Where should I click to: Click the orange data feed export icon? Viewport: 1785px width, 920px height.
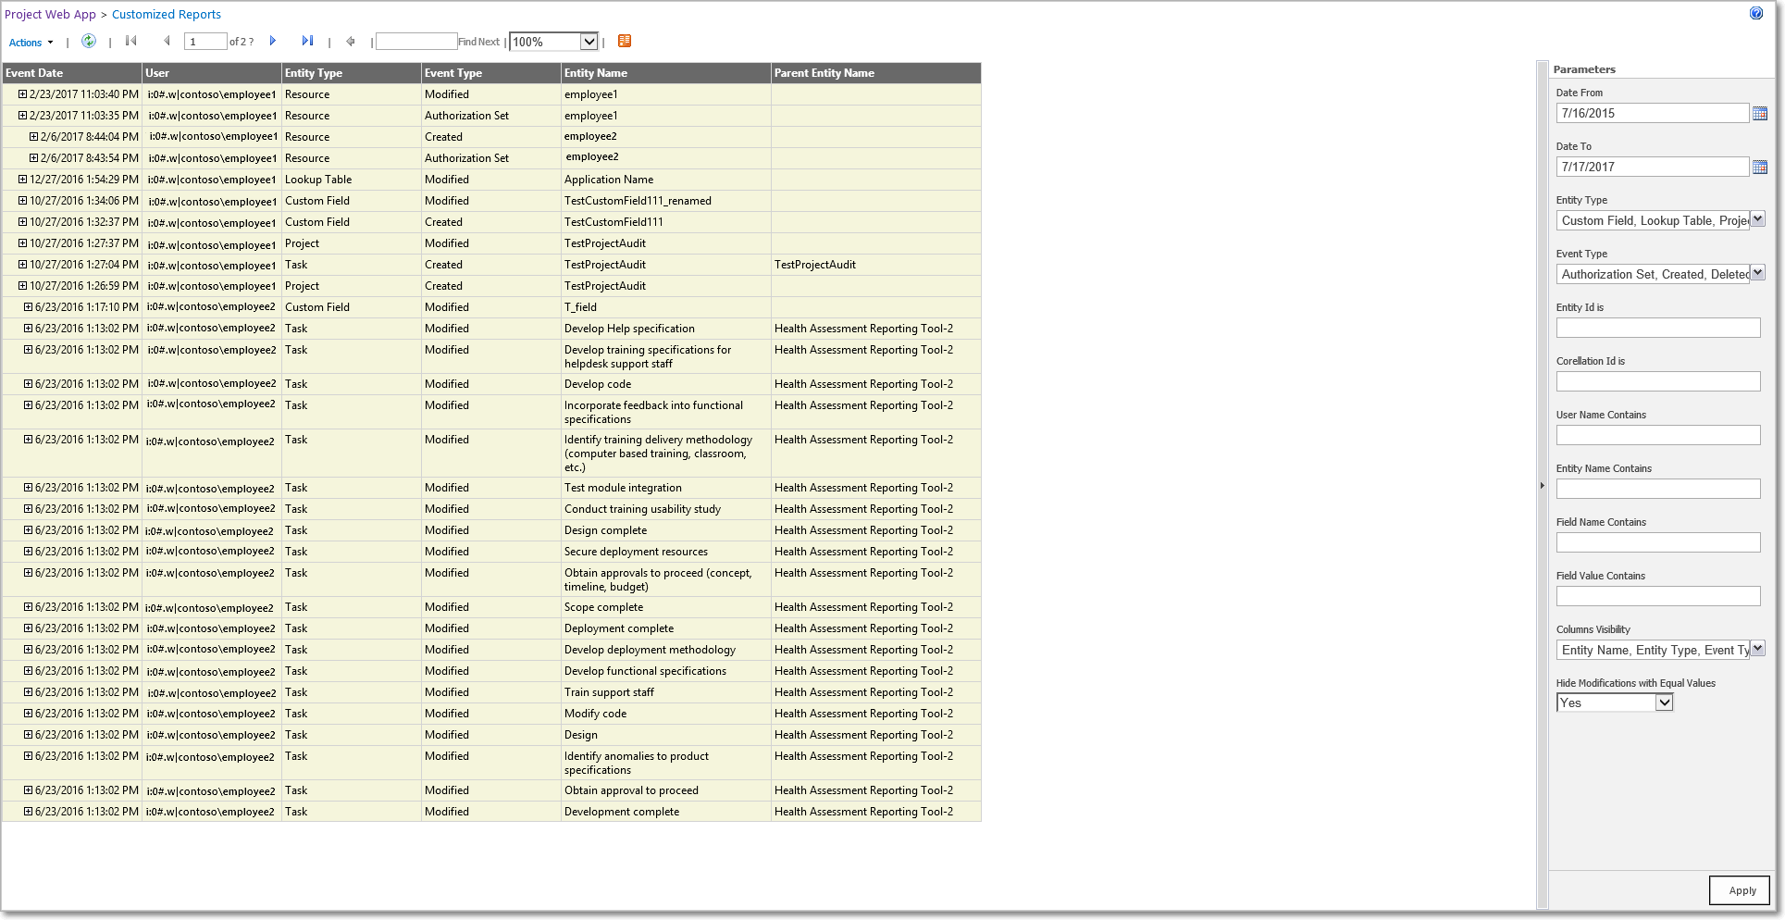pos(625,41)
